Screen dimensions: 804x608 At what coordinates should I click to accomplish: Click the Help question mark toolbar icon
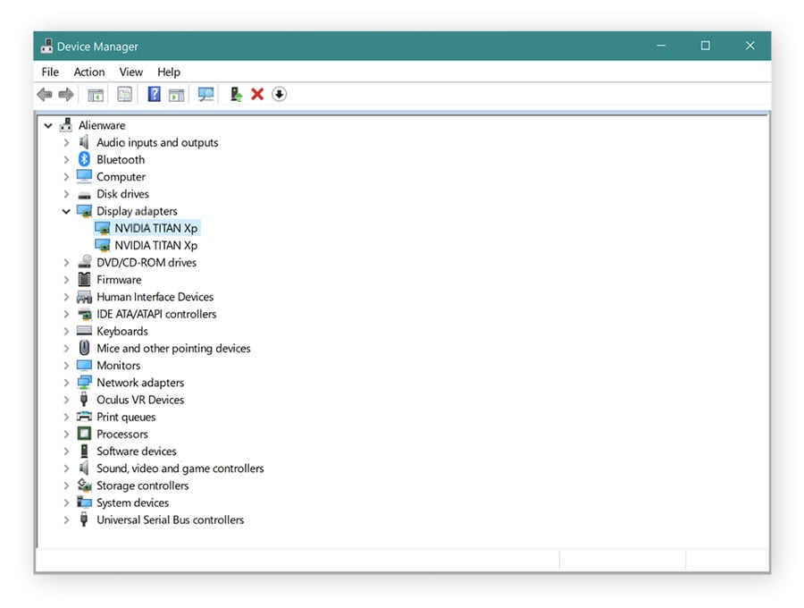pos(154,95)
